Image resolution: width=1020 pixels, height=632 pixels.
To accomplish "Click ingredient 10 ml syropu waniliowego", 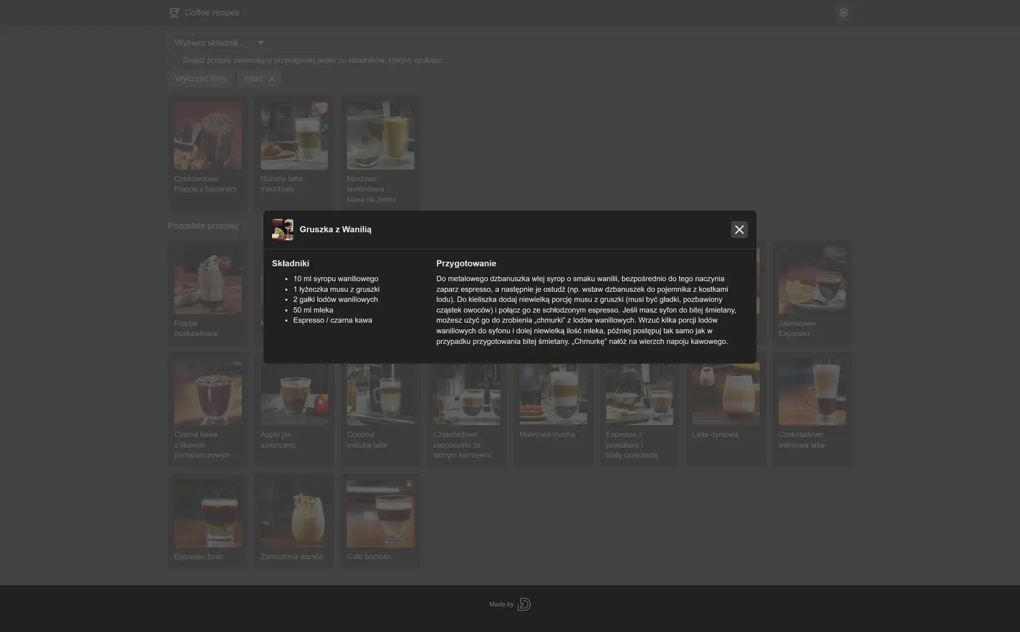I will 336,279.
